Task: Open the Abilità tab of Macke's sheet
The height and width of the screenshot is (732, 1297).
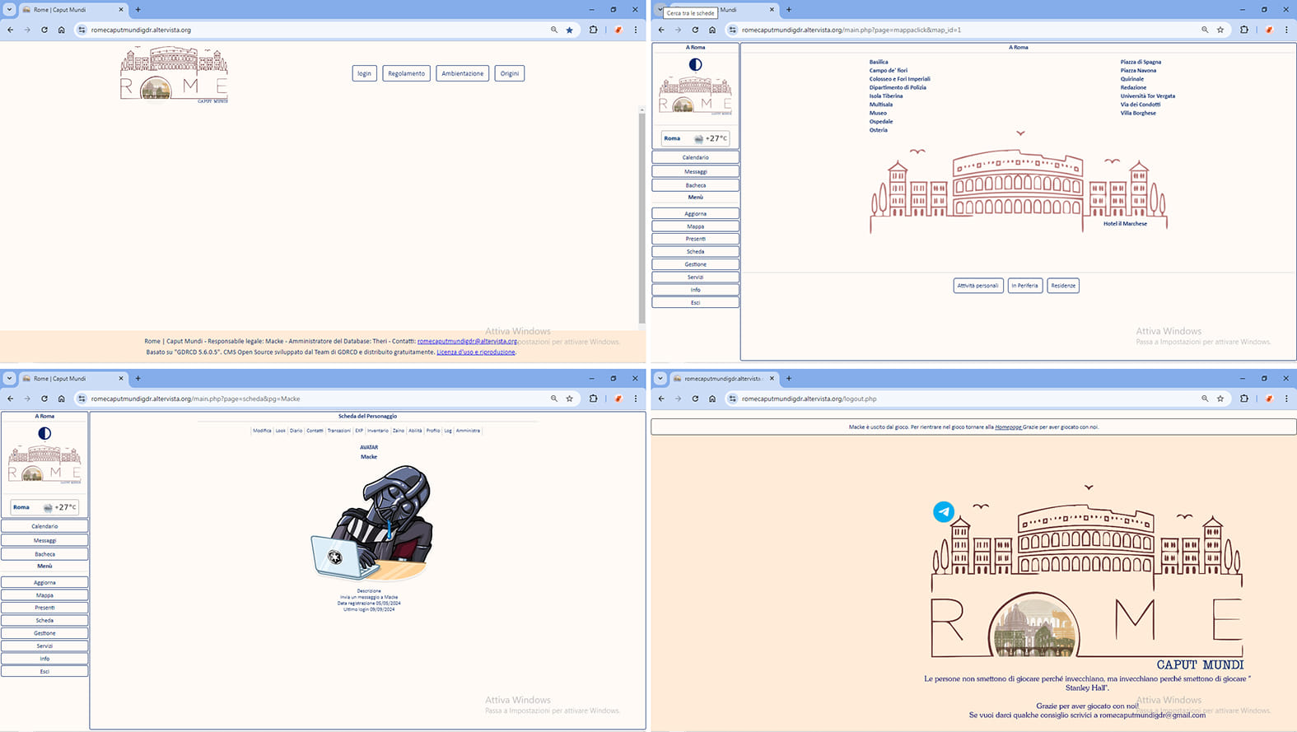Action: click(x=415, y=431)
